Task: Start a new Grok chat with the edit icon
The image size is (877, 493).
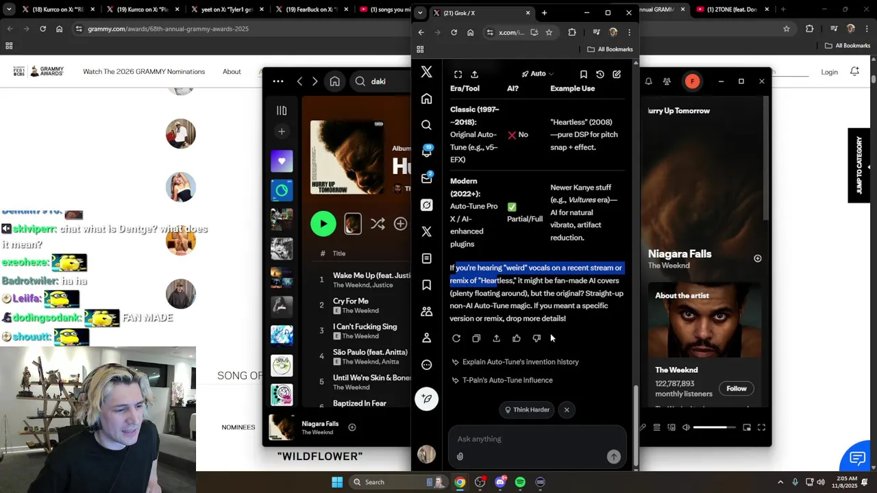Action: click(617, 74)
